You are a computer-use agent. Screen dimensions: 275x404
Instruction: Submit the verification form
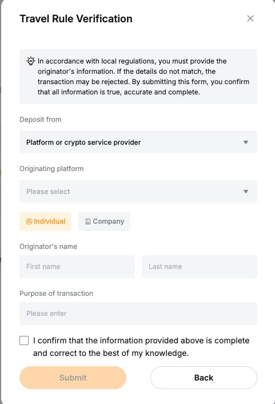tap(73, 378)
